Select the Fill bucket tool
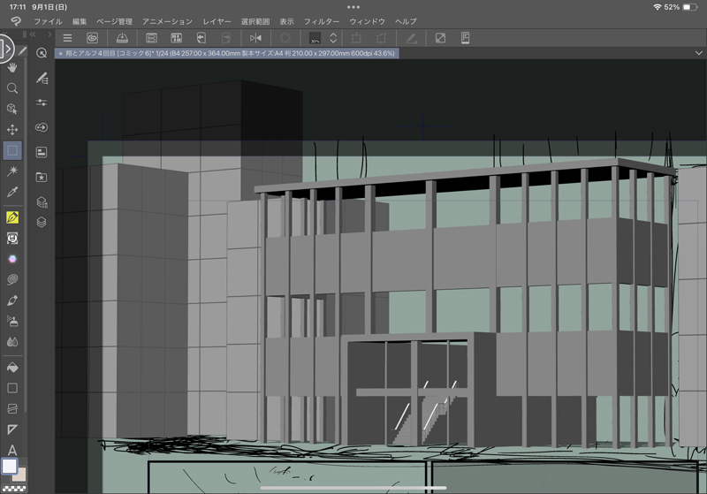This screenshot has height=494, width=707. click(x=12, y=367)
